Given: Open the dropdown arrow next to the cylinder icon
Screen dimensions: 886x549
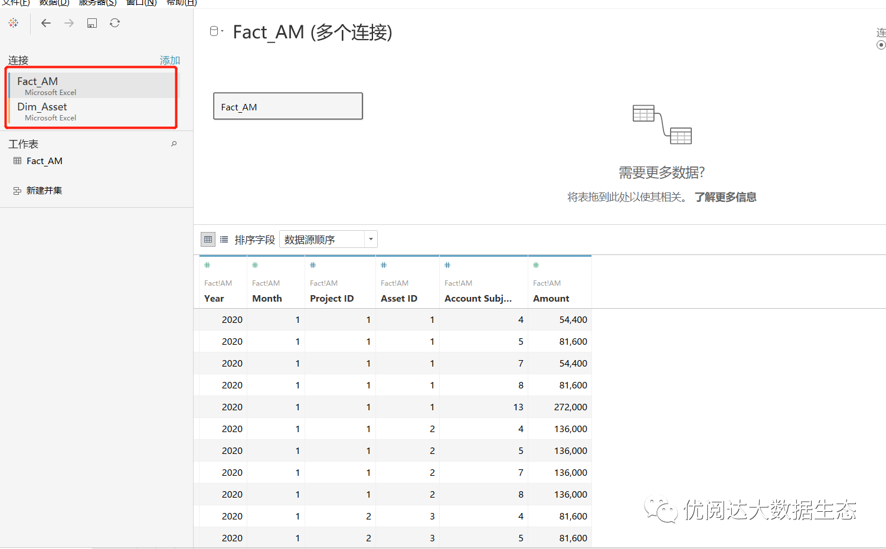Looking at the screenshot, I should point(222,31).
